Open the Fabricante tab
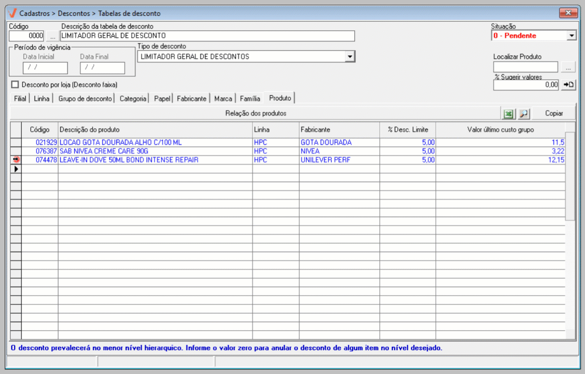The image size is (585, 374). pos(191,98)
